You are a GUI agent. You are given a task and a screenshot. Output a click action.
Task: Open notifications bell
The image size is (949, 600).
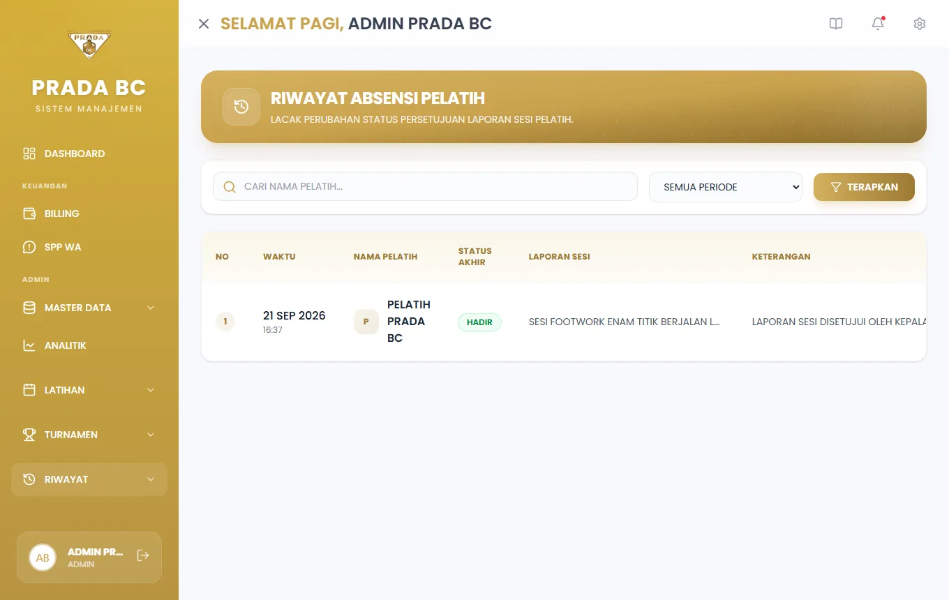click(x=878, y=24)
